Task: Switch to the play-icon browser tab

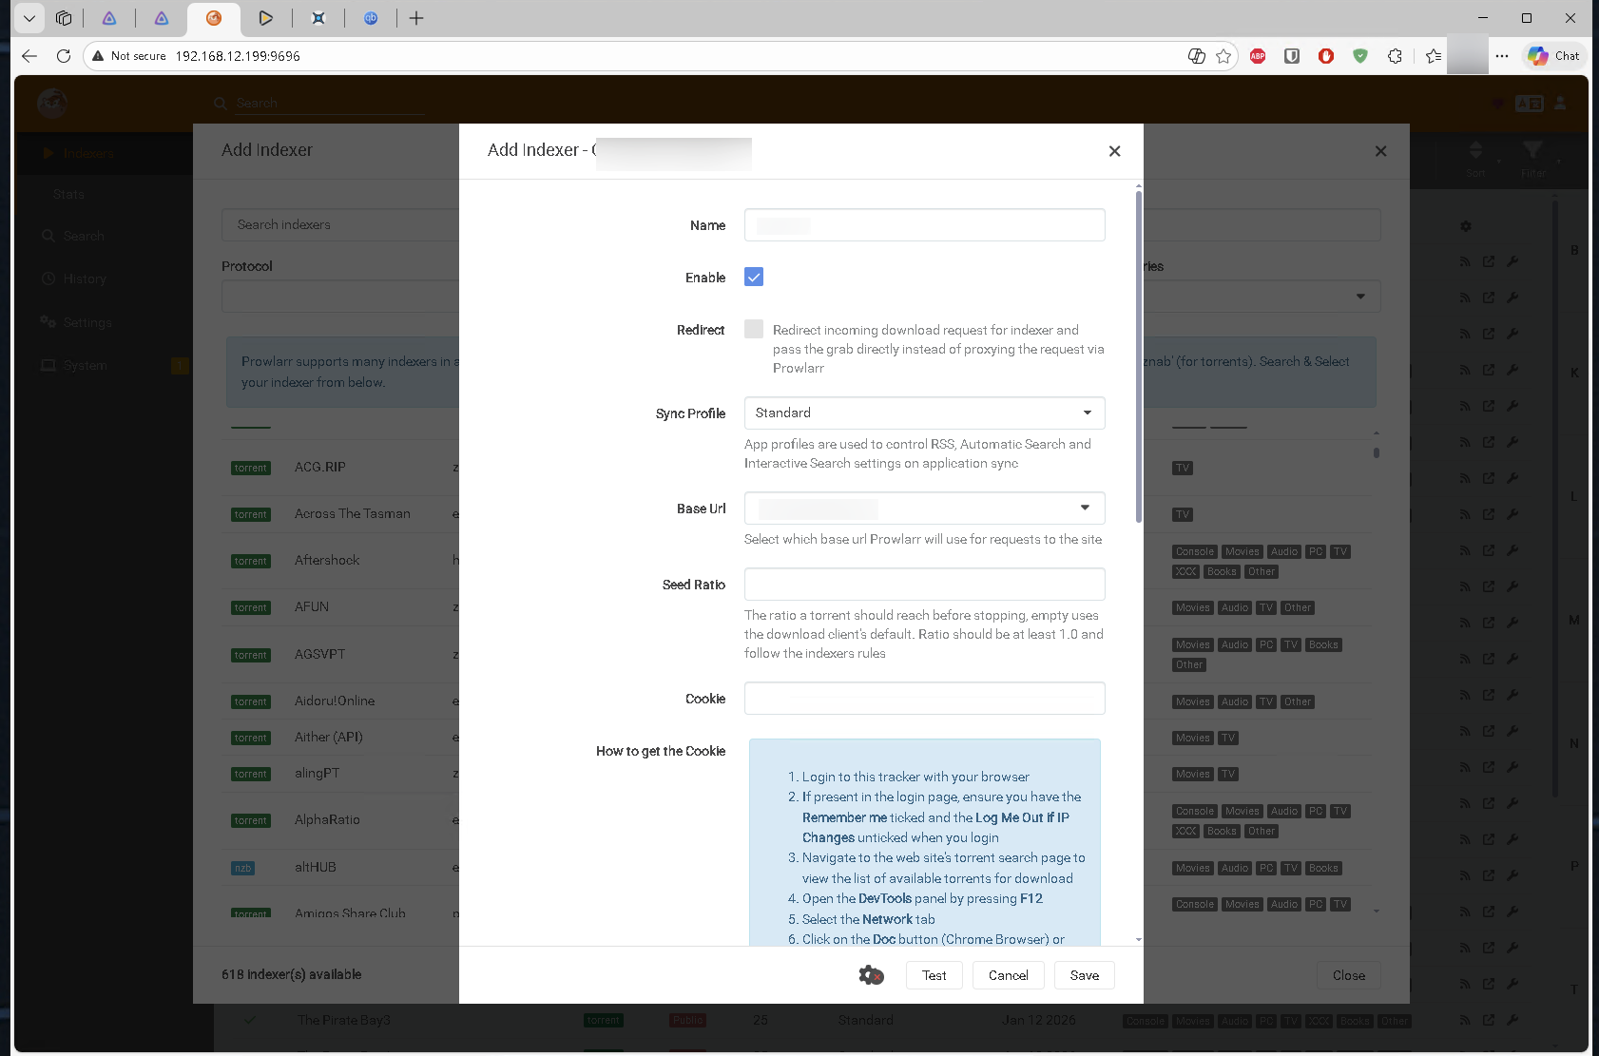Action: [x=265, y=18]
